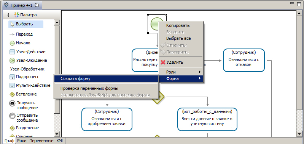Choose the Мульти-действие tool

click(x=30, y=85)
